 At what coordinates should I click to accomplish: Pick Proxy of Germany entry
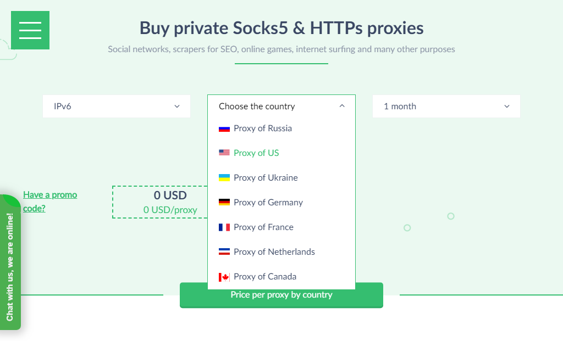click(281, 202)
